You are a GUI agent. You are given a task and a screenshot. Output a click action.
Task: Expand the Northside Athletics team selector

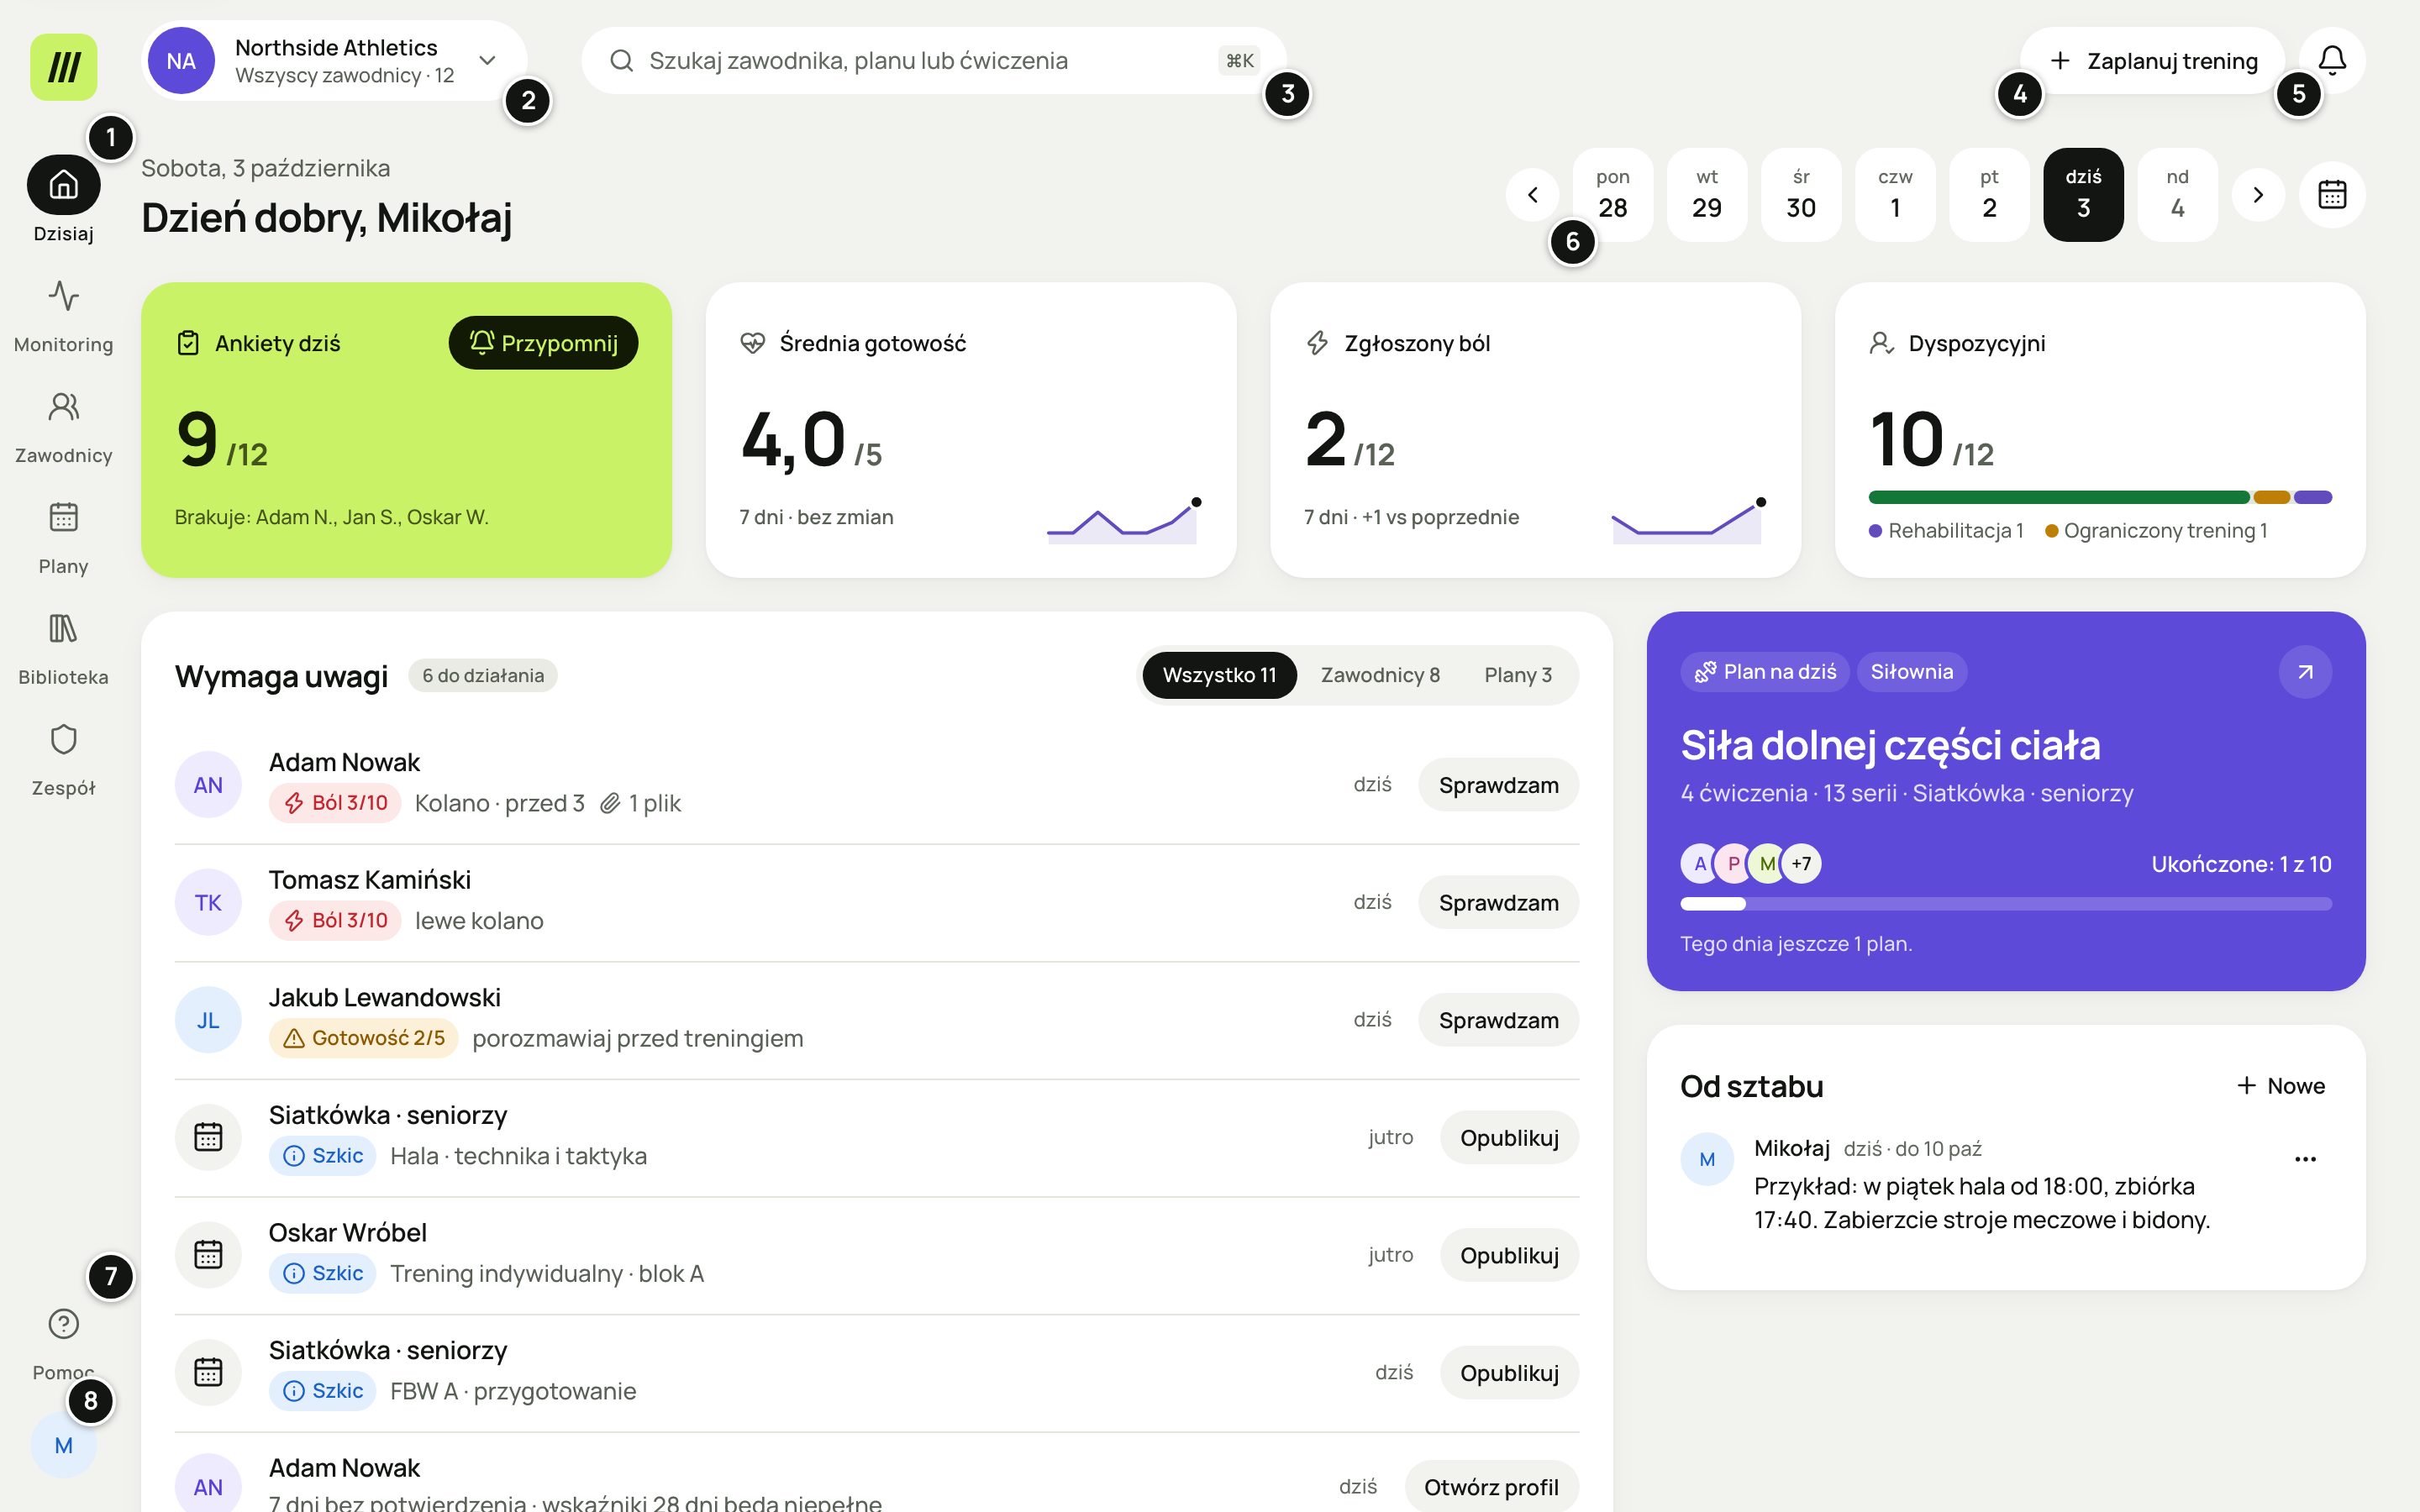334,60
